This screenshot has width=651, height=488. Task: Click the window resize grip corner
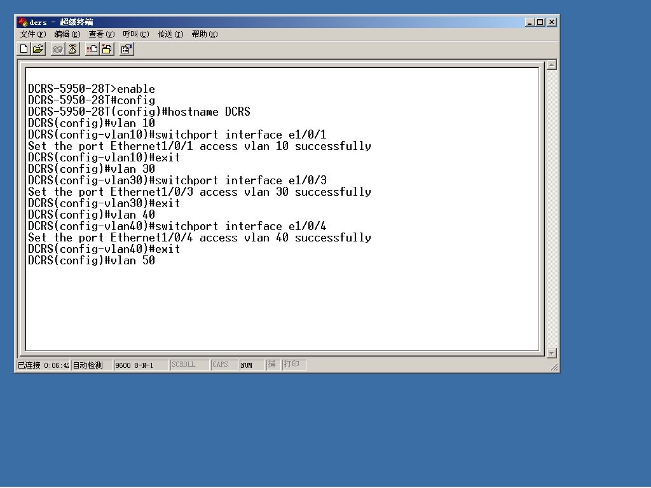pos(554,367)
